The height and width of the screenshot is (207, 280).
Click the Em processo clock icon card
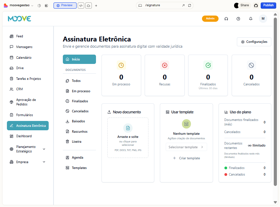pyautogui.click(x=121, y=65)
